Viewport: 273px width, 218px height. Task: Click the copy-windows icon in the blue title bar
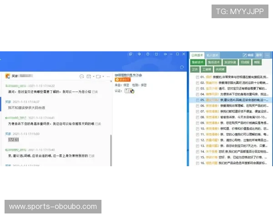tap(131, 54)
